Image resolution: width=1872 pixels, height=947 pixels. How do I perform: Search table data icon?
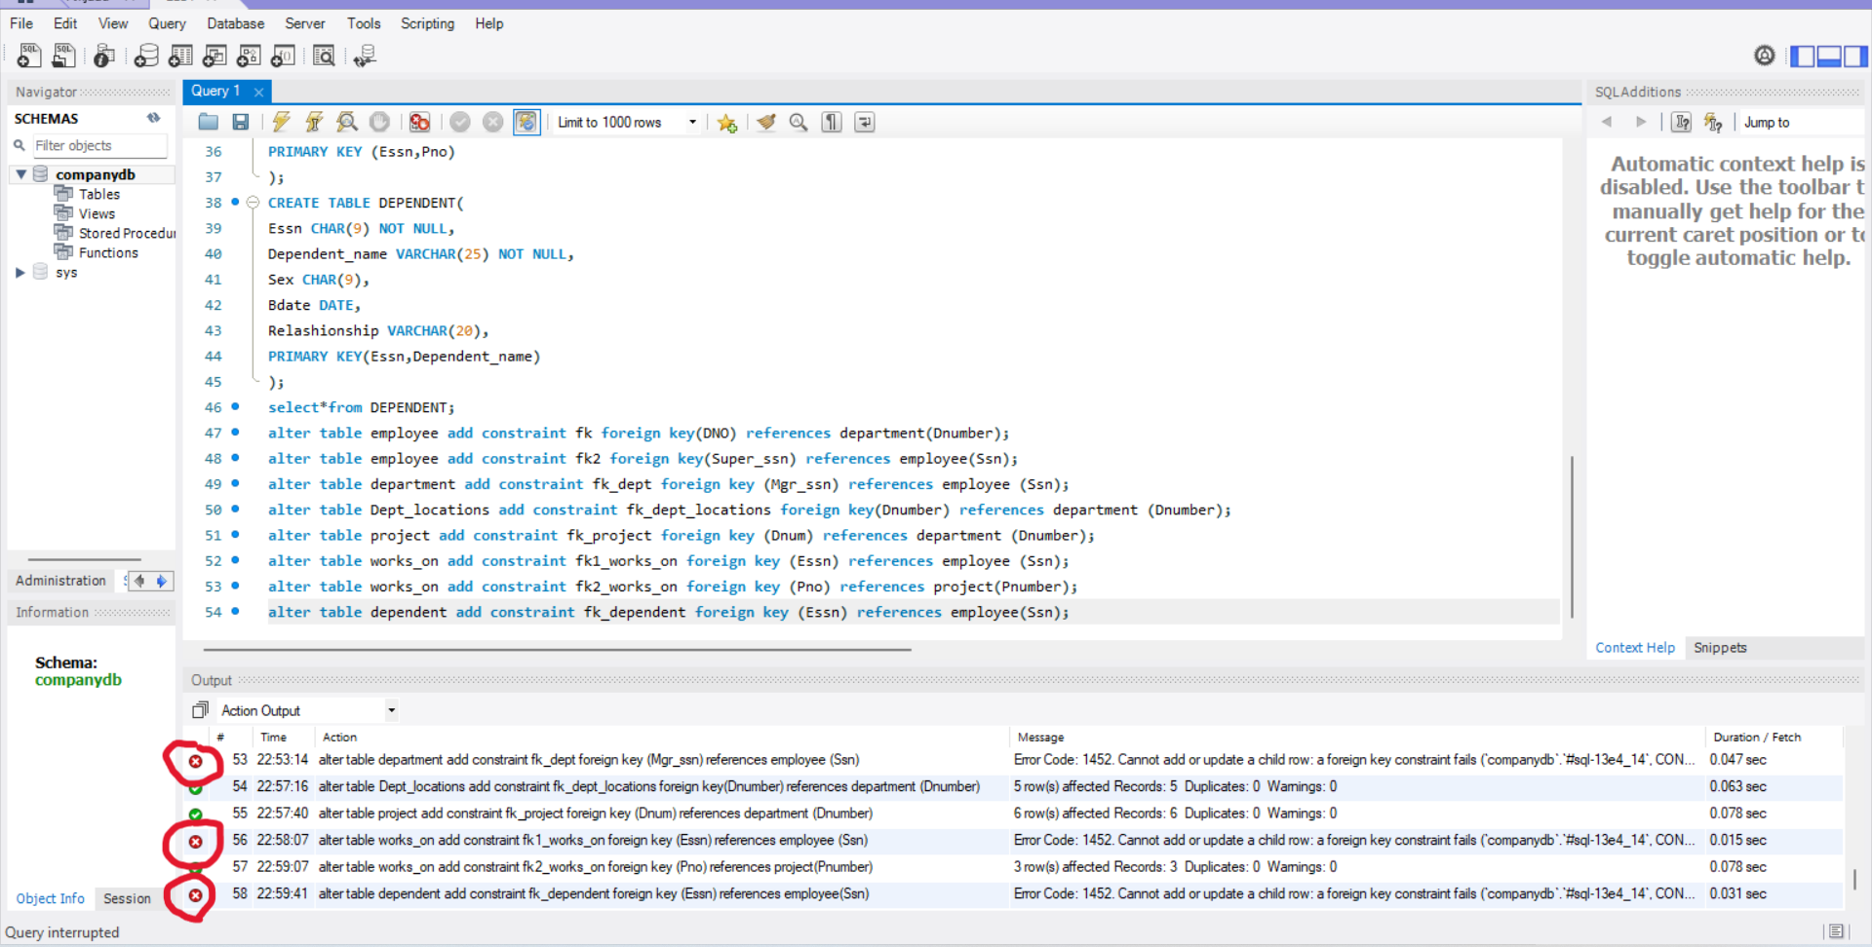coord(324,57)
